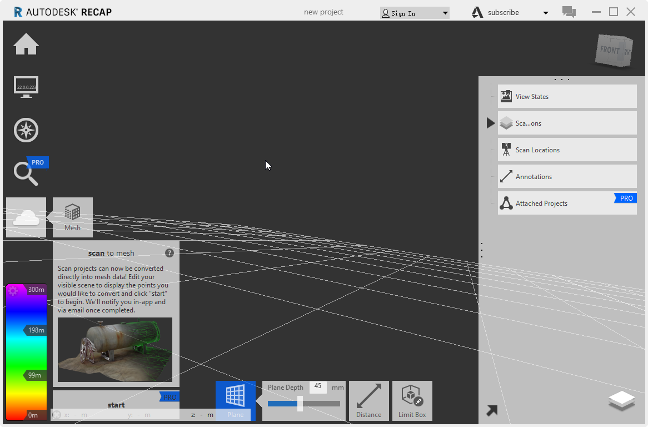648x427 pixels.
Task: Select the Mesh conversion tool
Action: pos(72,217)
